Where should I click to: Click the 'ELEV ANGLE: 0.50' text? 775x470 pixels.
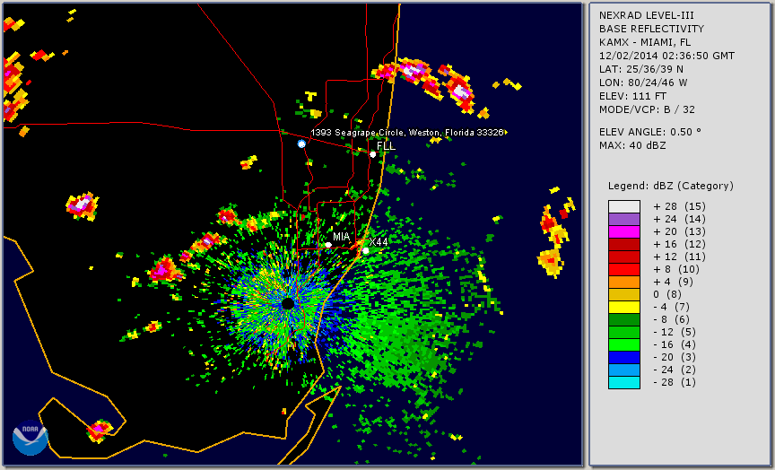pyautogui.click(x=650, y=132)
